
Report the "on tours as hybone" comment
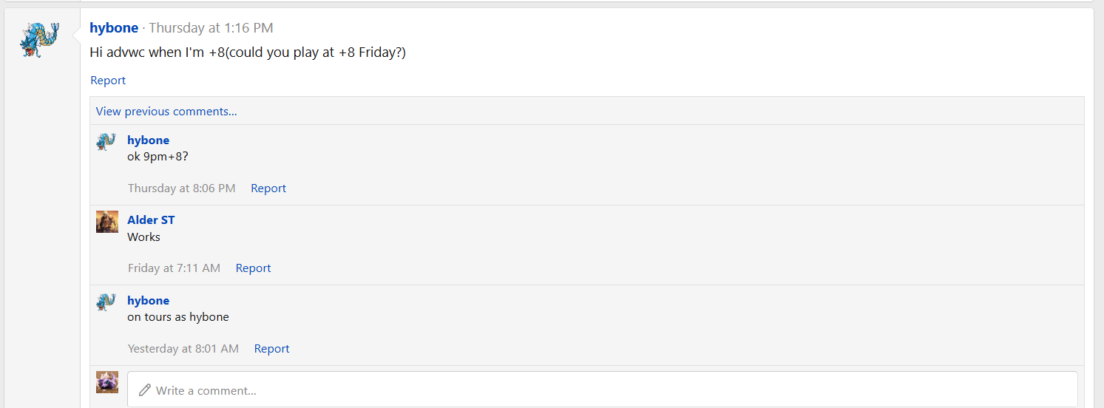(x=271, y=349)
